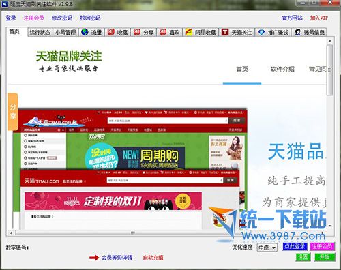Open the 天猫关注 tab with T icon

237,32
